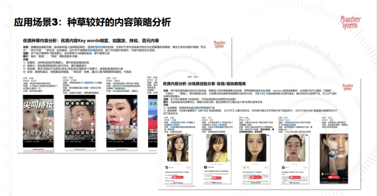The image size is (377, 196).
Task: Click the list line starting 1) 延展性
Action: pyautogui.click(x=56, y=63)
